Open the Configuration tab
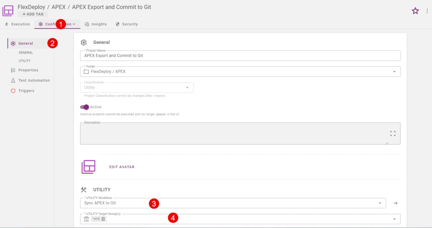Image resolution: width=432 pixels, height=228 pixels. pyautogui.click(x=57, y=24)
